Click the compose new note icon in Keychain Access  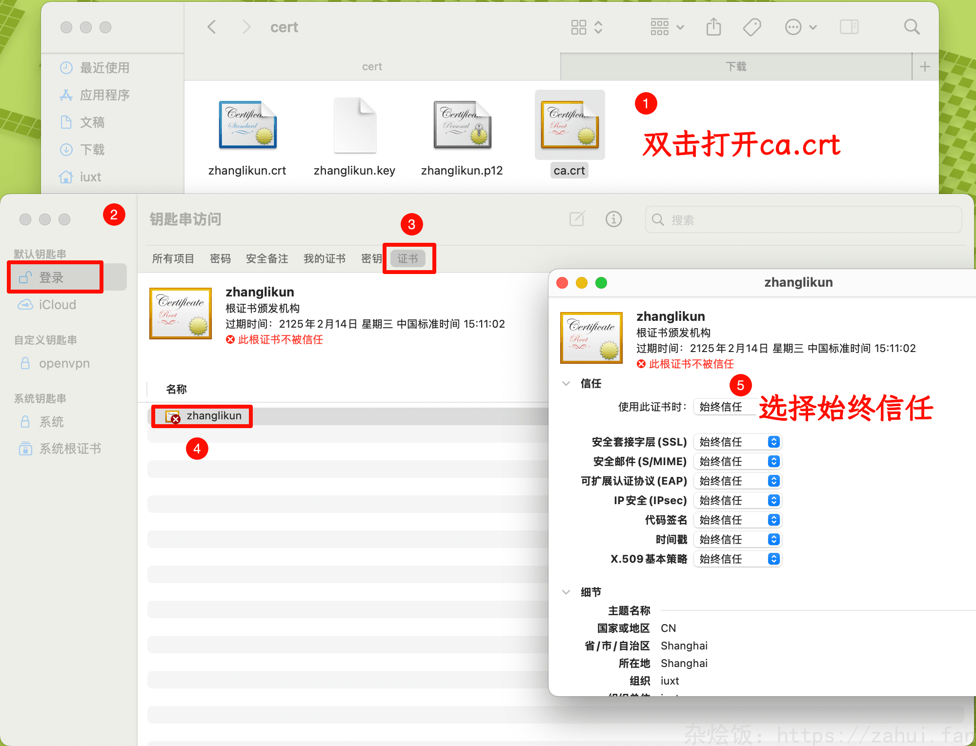pyautogui.click(x=577, y=219)
